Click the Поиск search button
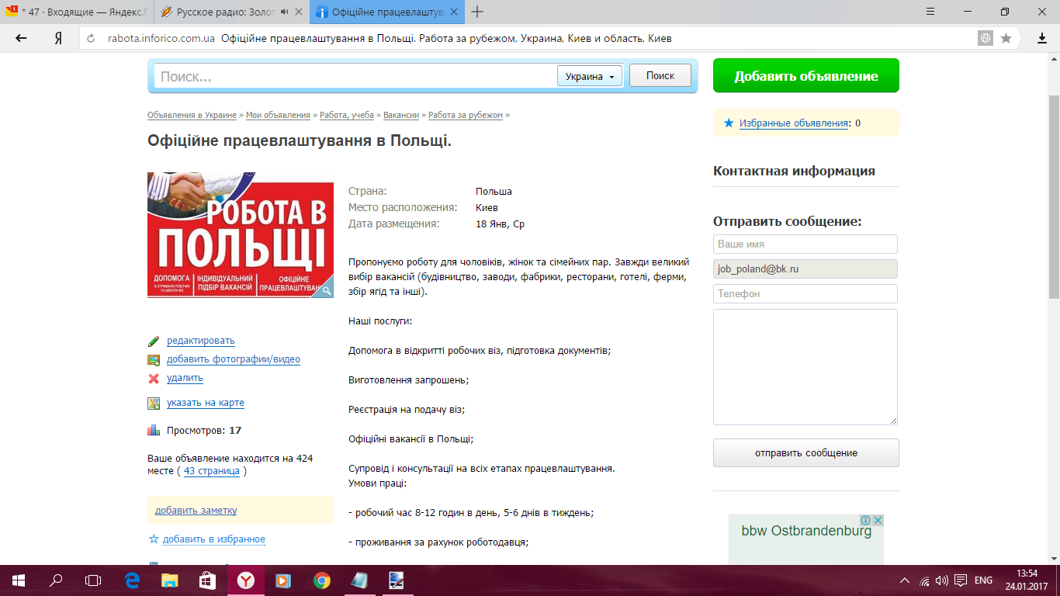 coord(660,75)
